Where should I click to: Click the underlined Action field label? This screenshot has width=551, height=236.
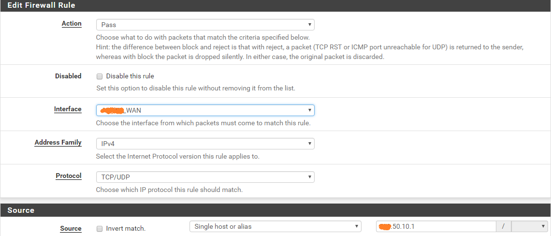tap(72, 24)
